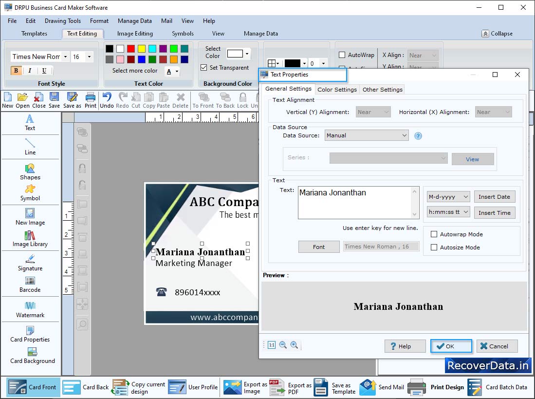Enable Autosize Mode checkbox

[434, 247]
